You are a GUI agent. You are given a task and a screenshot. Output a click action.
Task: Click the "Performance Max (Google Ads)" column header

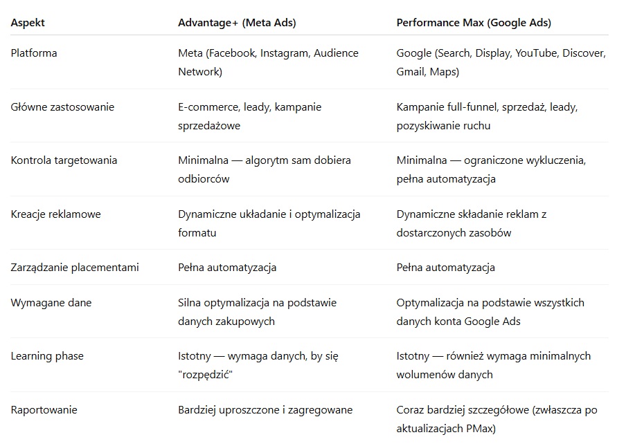[x=474, y=23]
